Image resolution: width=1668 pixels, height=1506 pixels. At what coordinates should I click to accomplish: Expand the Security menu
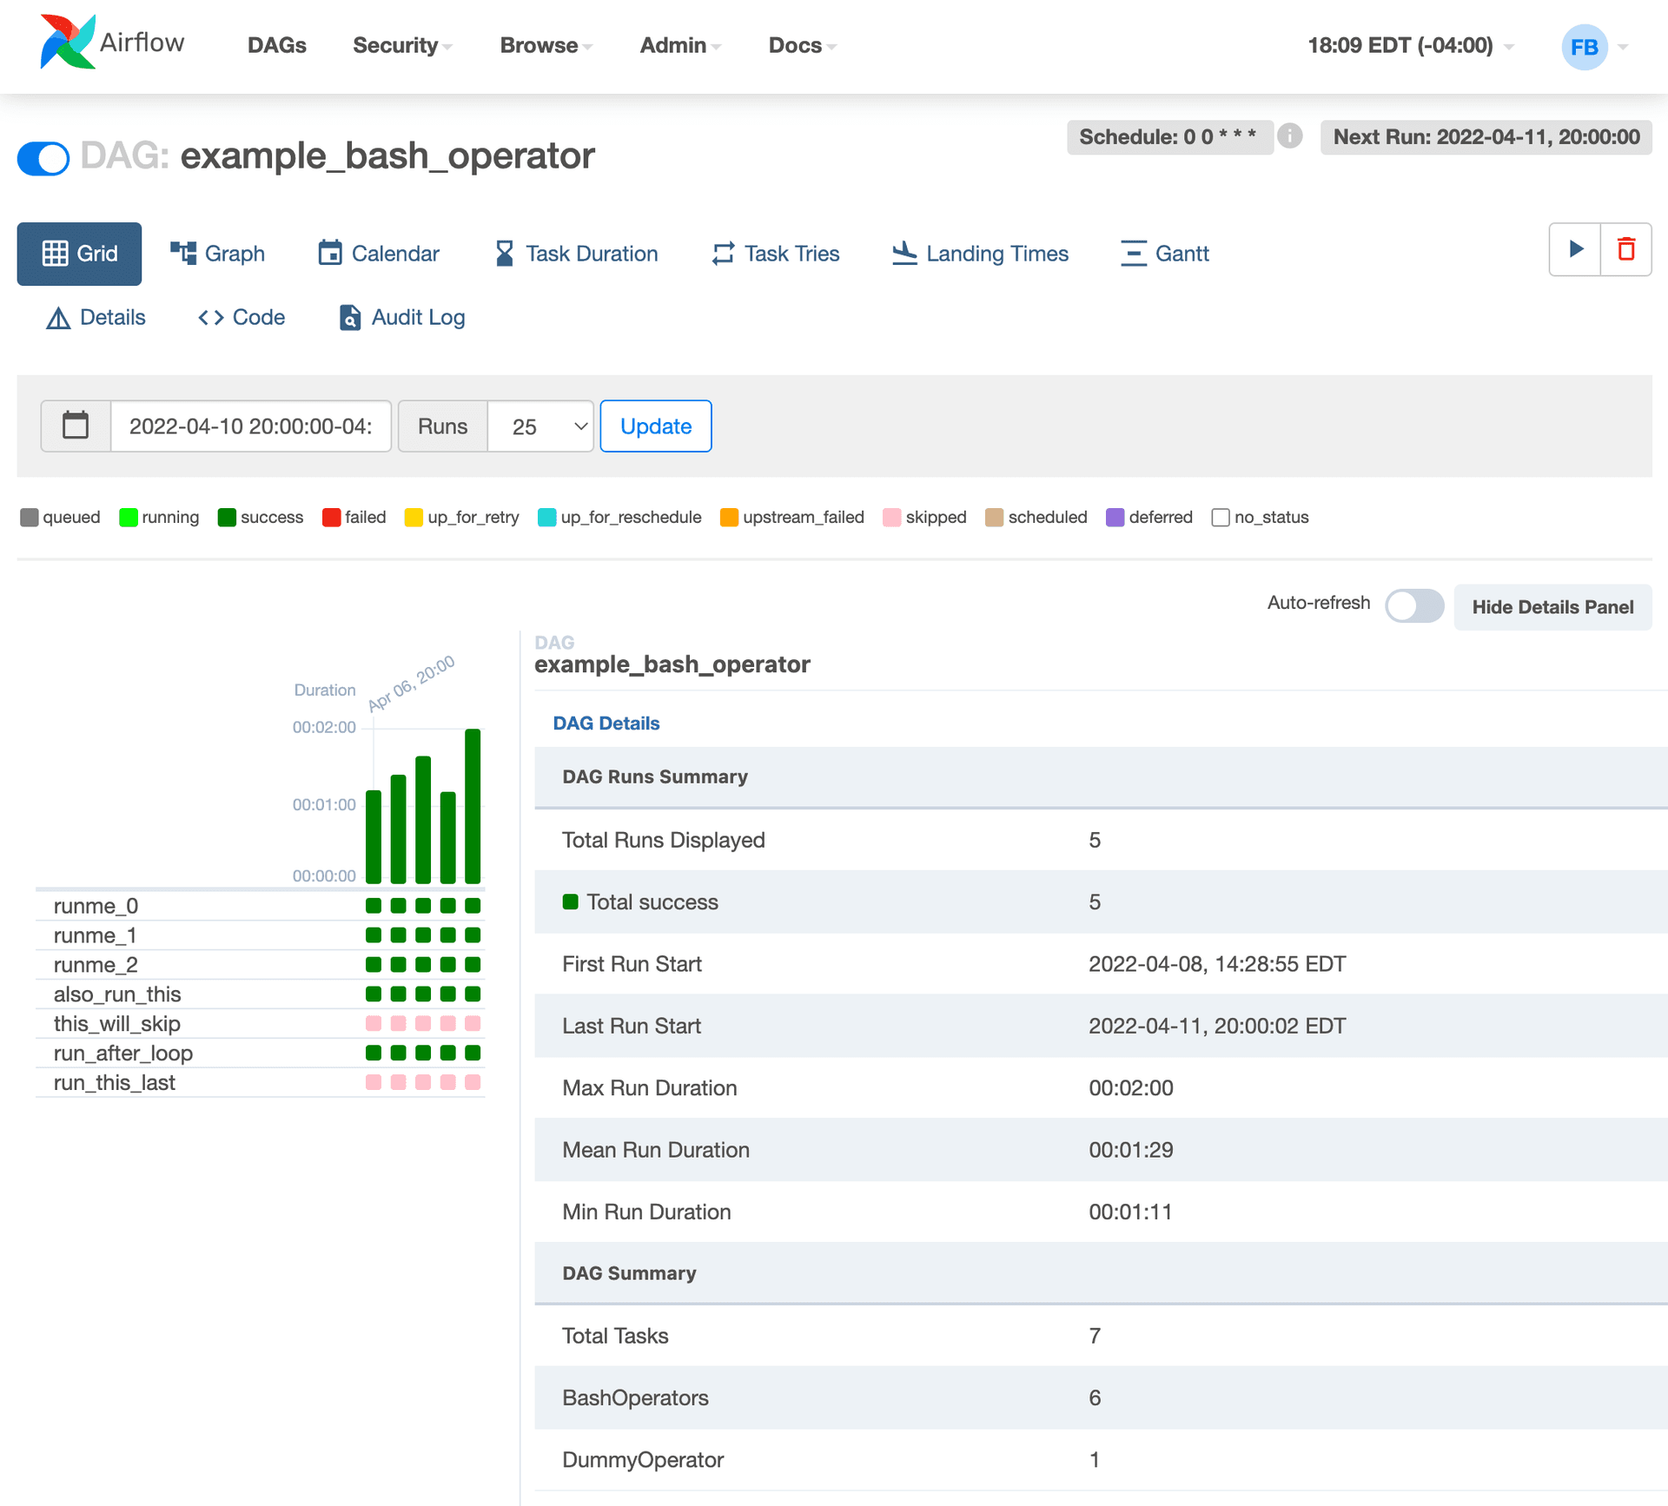pos(404,45)
